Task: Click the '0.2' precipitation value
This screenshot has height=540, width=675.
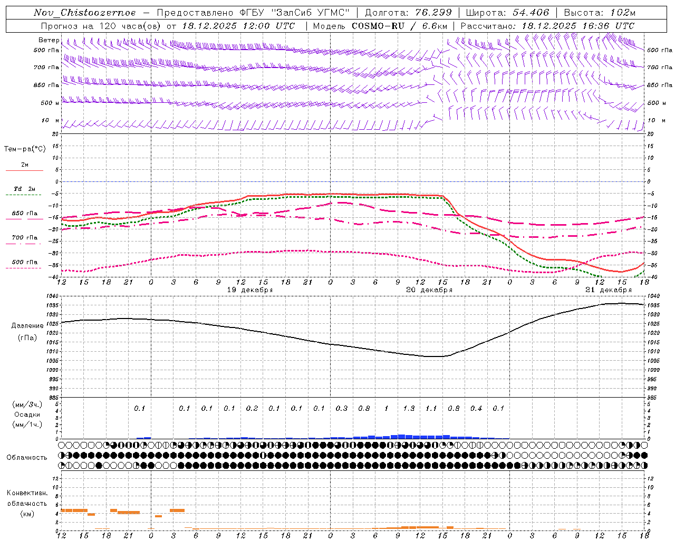Action: coord(252,409)
